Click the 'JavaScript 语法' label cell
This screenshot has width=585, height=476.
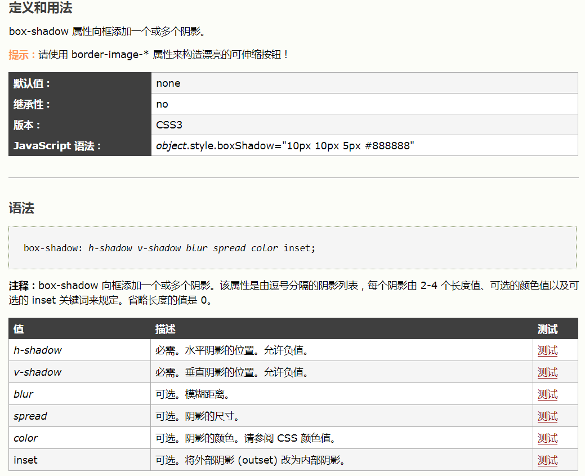coord(80,145)
